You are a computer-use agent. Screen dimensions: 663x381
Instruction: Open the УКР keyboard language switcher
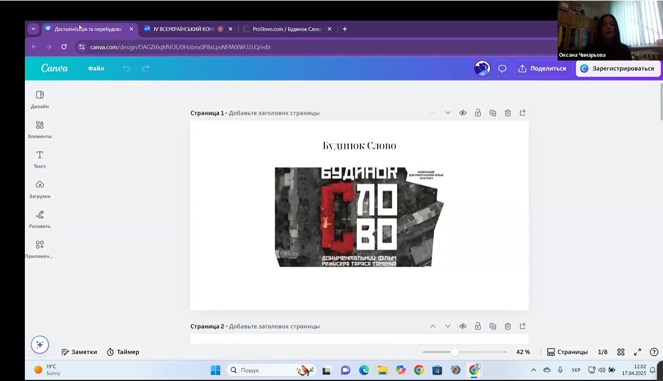coord(576,370)
